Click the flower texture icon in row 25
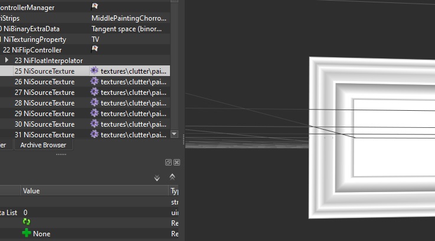This screenshot has width=435, height=241. [x=94, y=71]
